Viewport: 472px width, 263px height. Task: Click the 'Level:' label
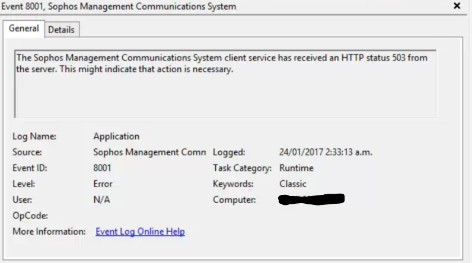tap(24, 184)
